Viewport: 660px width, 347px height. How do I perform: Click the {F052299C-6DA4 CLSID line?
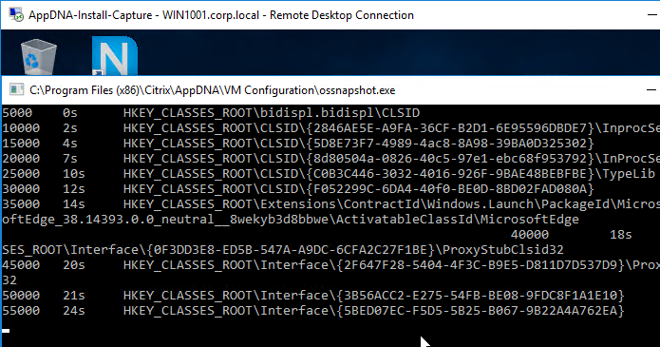tap(297, 189)
